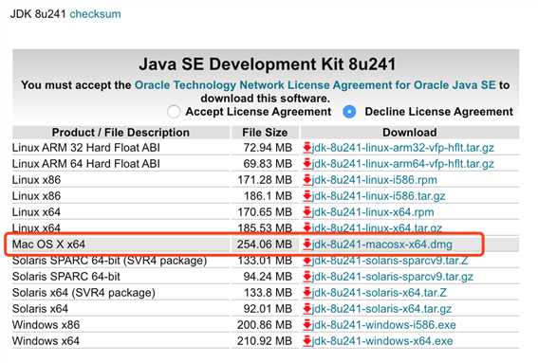Open Oracle Technology Network License Agreement link

coord(315,85)
